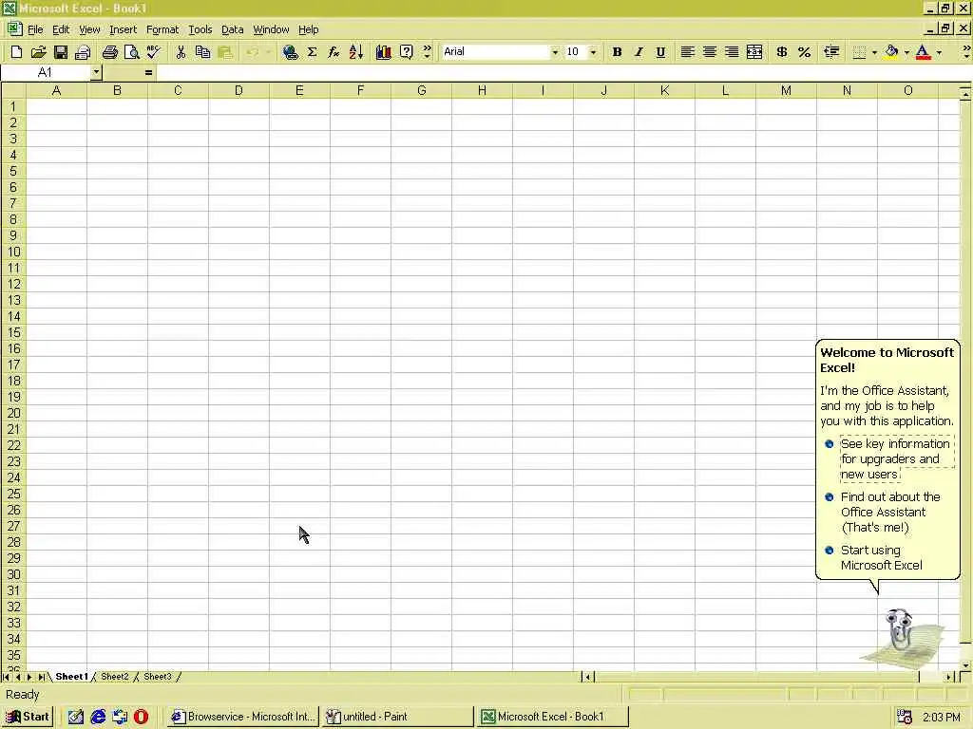Image resolution: width=973 pixels, height=729 pixels.
Task: Click the Merge and Center icon
Action: tap(754, 52)
